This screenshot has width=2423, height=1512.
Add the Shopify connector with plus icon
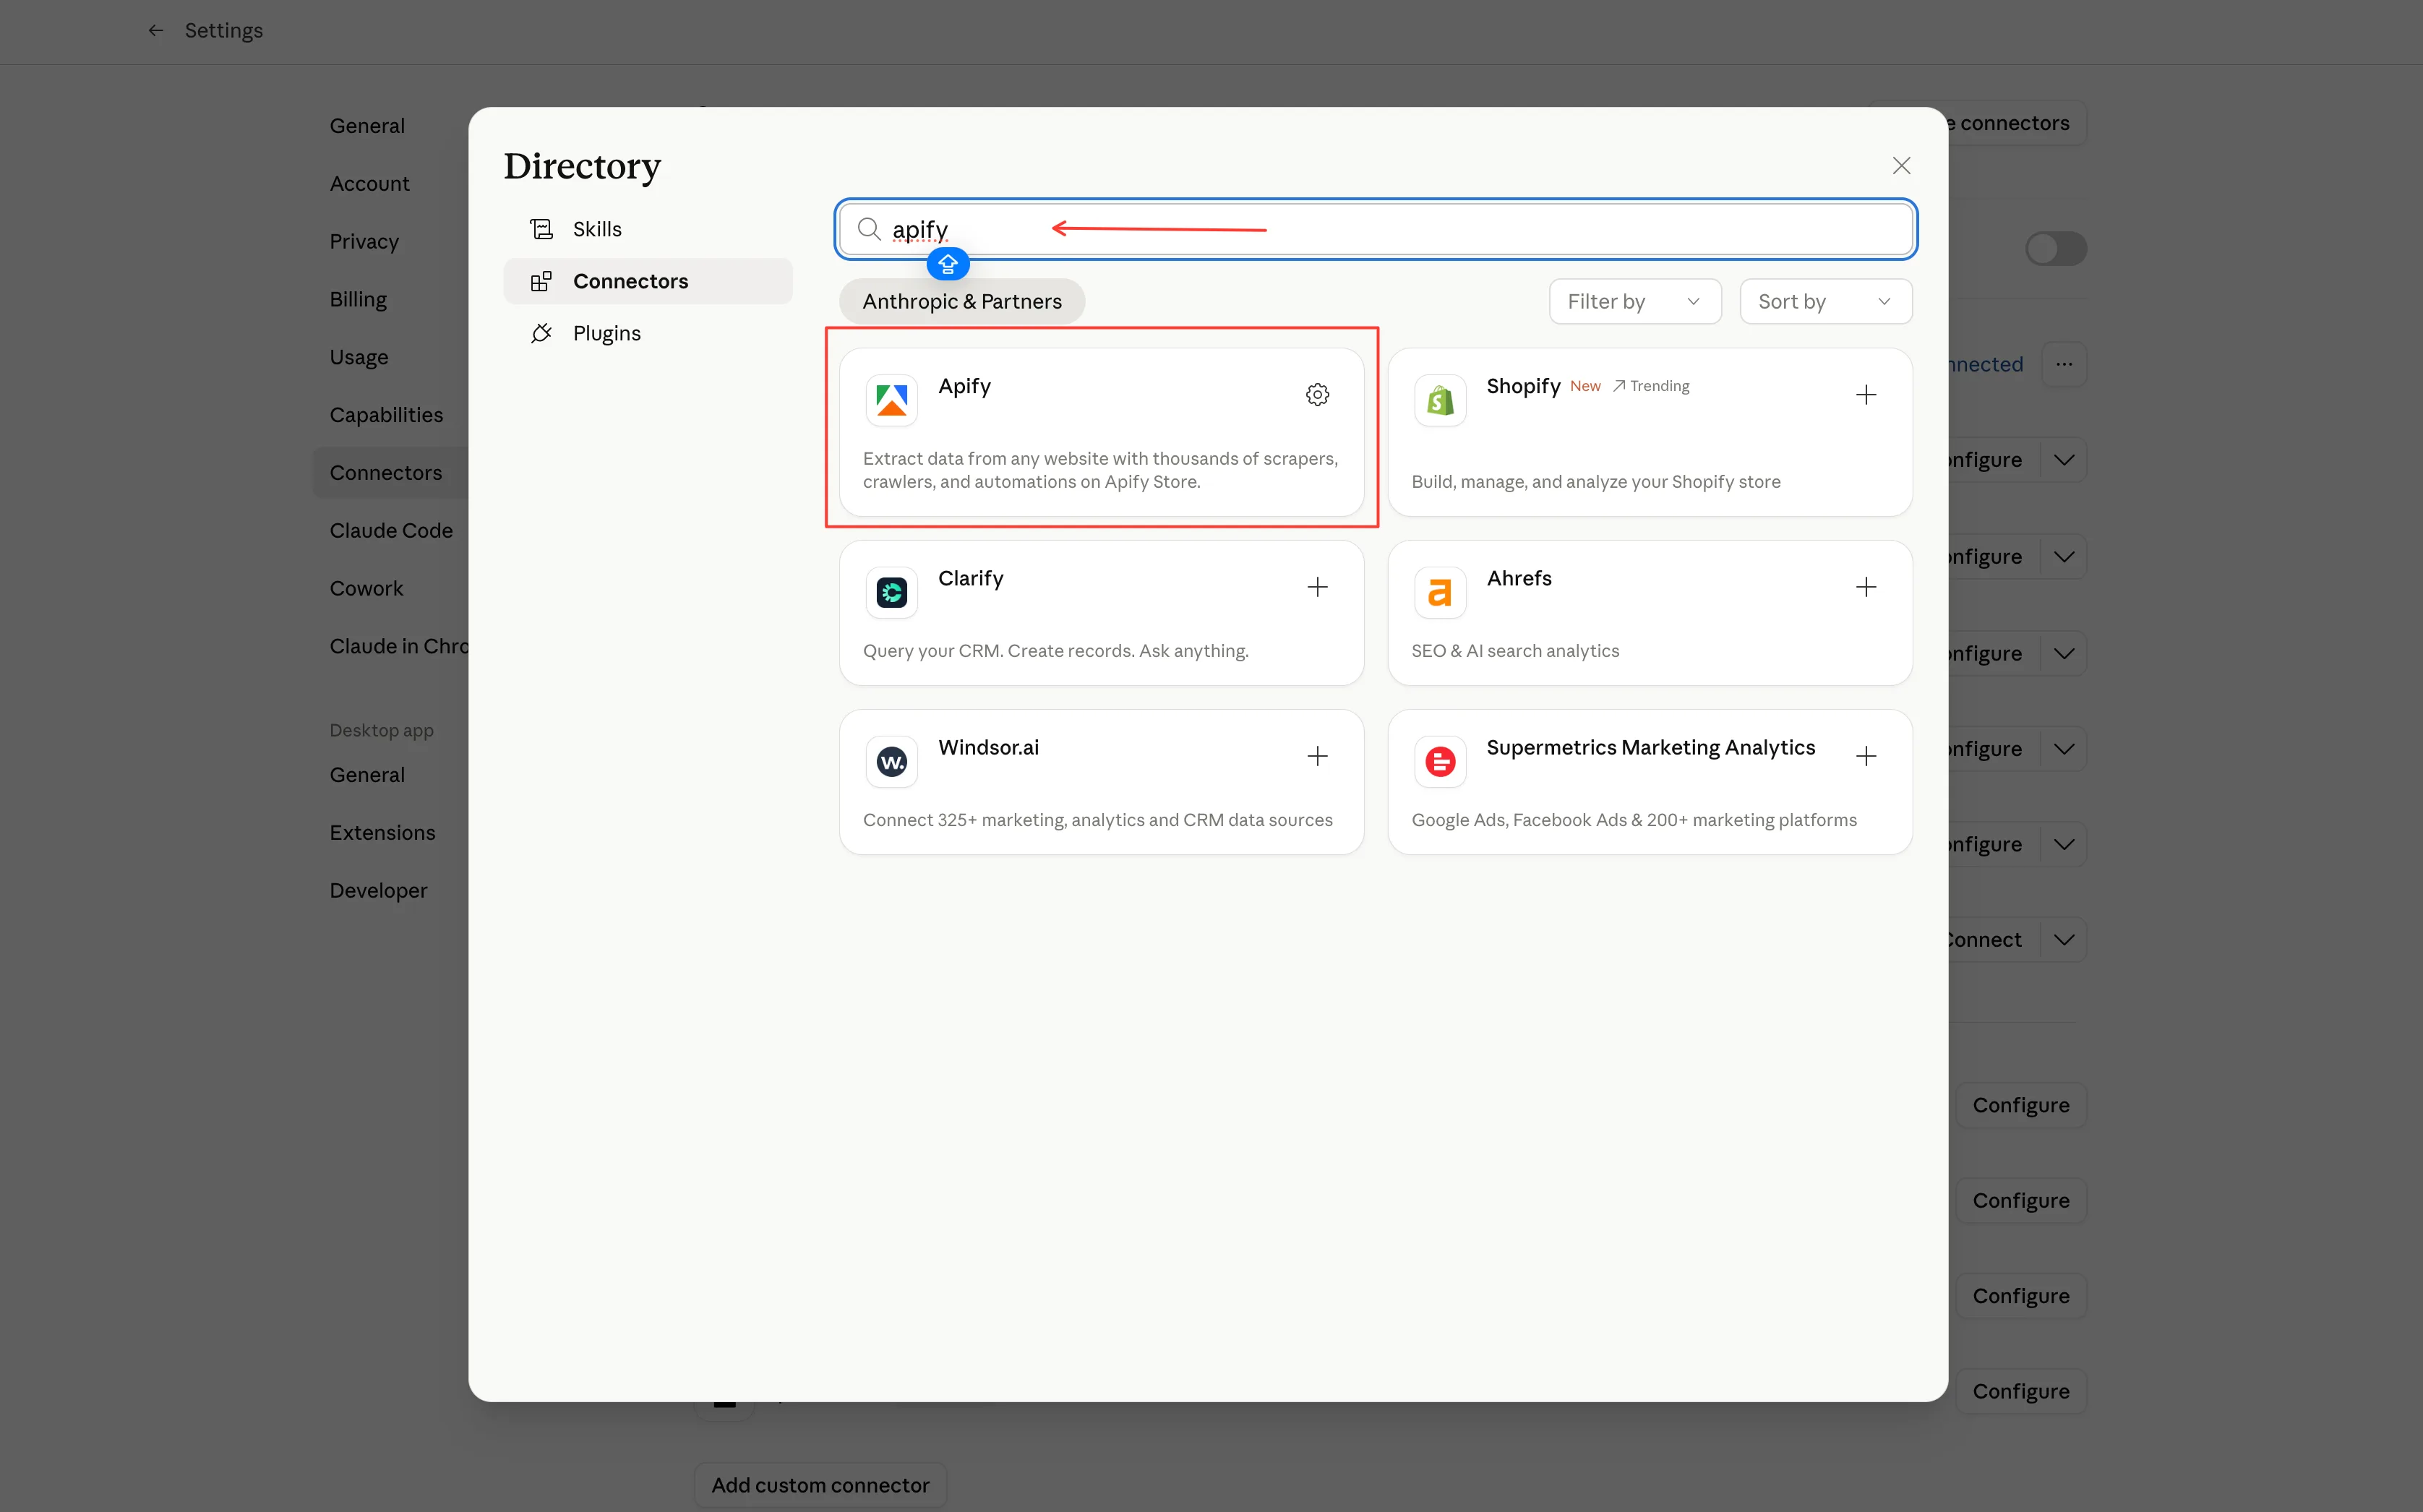point(1865,395)
